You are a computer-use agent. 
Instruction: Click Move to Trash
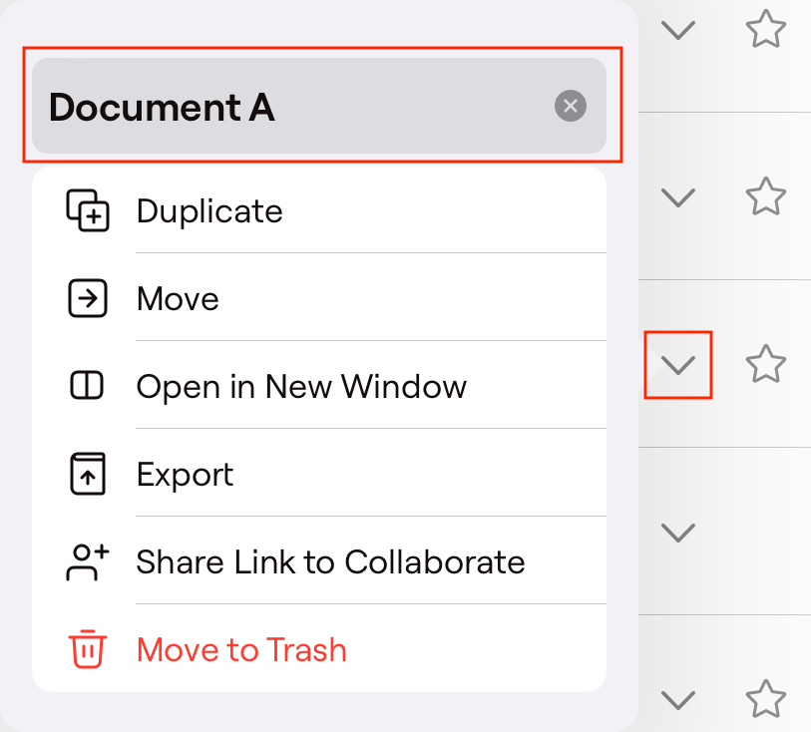pos(240,649)
